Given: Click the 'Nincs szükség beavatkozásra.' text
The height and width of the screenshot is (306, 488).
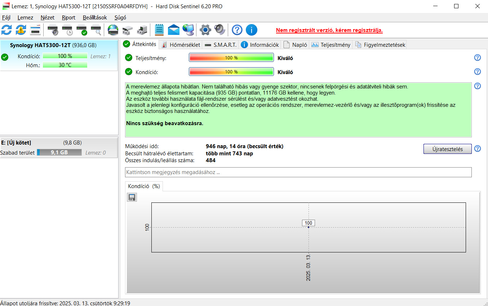Looking at the screenshot, I should point(165,123).
